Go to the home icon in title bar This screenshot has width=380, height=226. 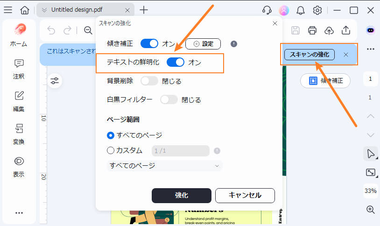coord(24,10)
